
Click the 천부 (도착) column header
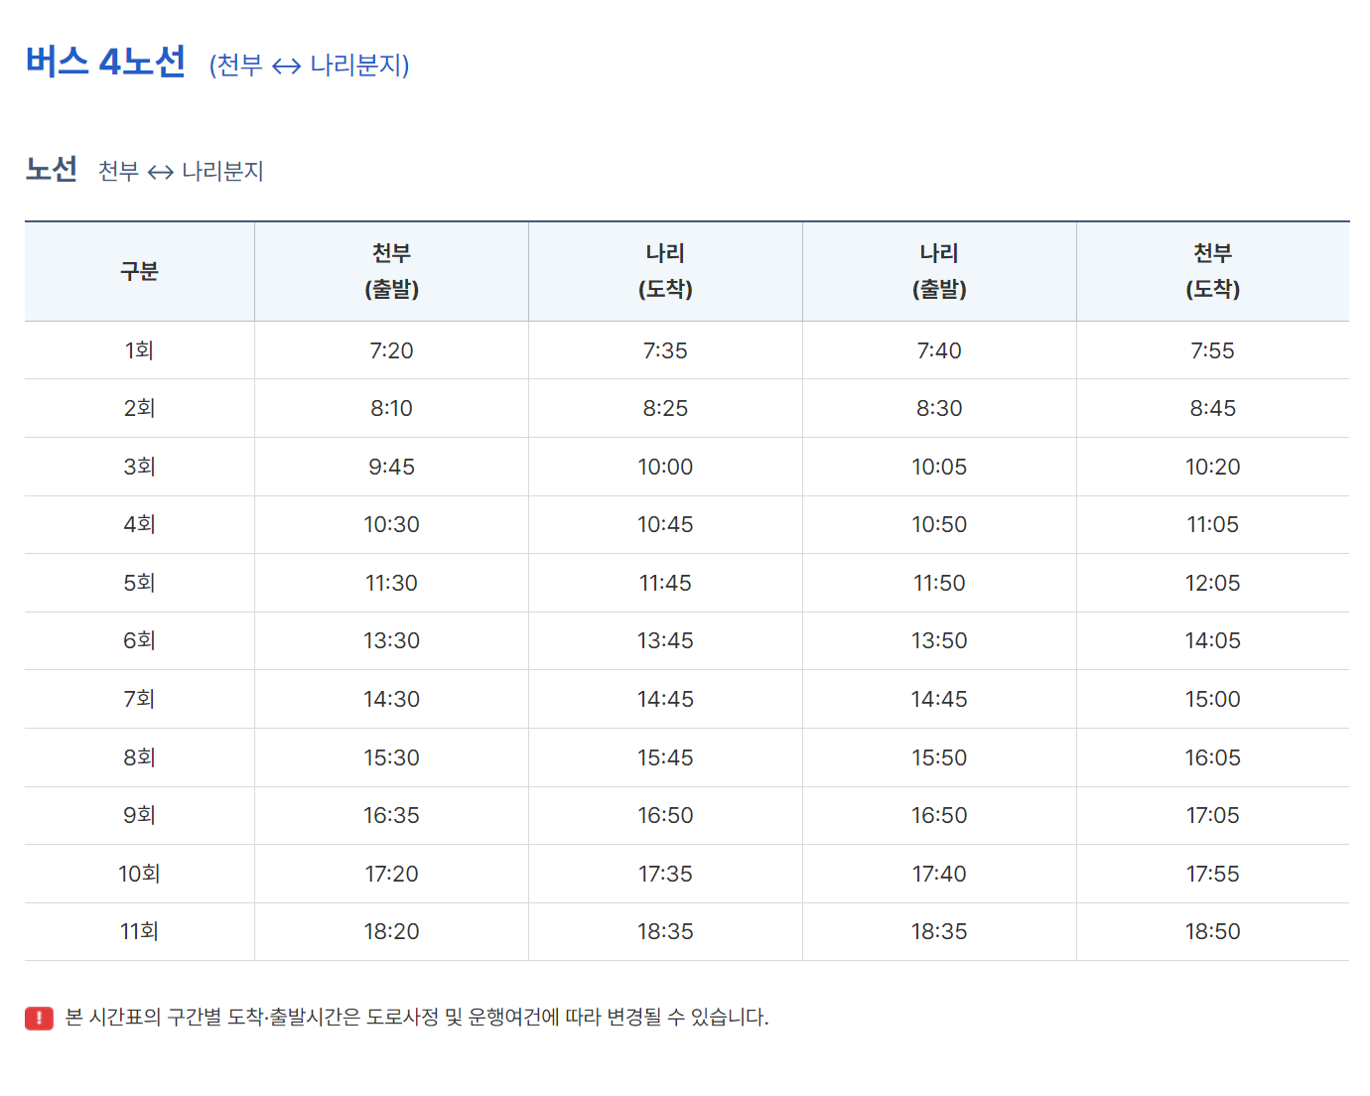pos(1213,271)
